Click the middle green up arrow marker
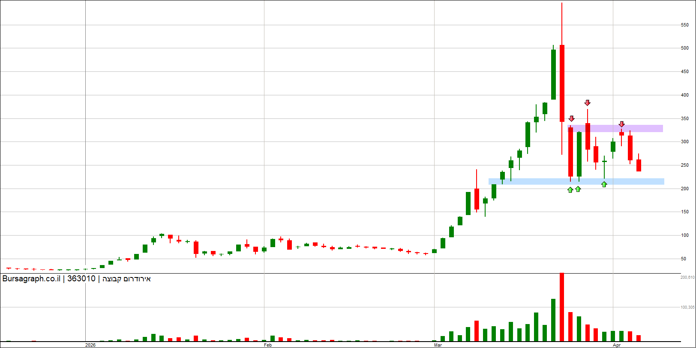Viewport: 696px width, 348px height. pyautogui.click(x=578, y=189)
